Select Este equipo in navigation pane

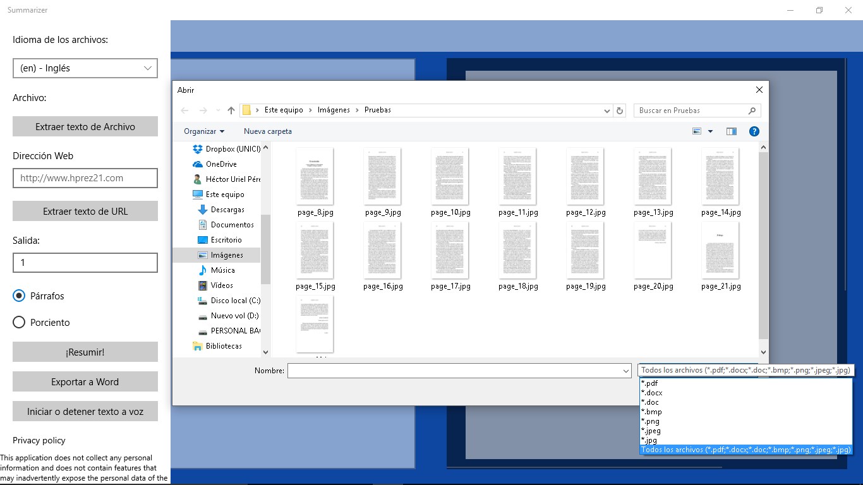point(218,195)
